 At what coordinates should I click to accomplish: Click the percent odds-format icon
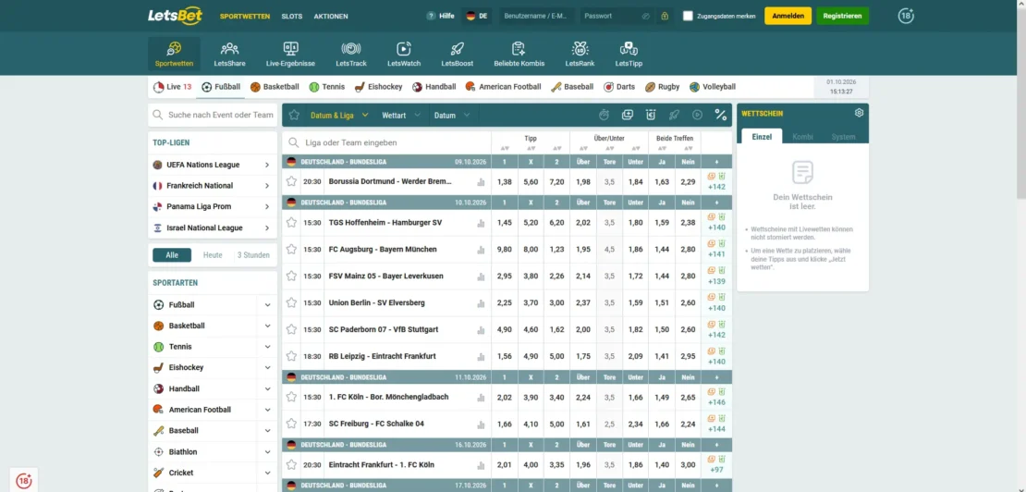tap(720, 116)
